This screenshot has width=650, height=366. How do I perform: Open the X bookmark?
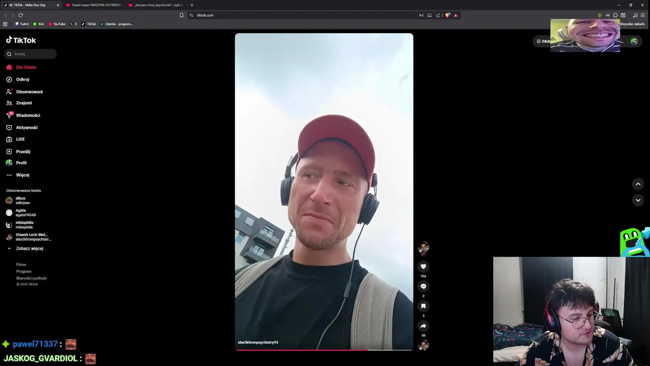(73, 24)
